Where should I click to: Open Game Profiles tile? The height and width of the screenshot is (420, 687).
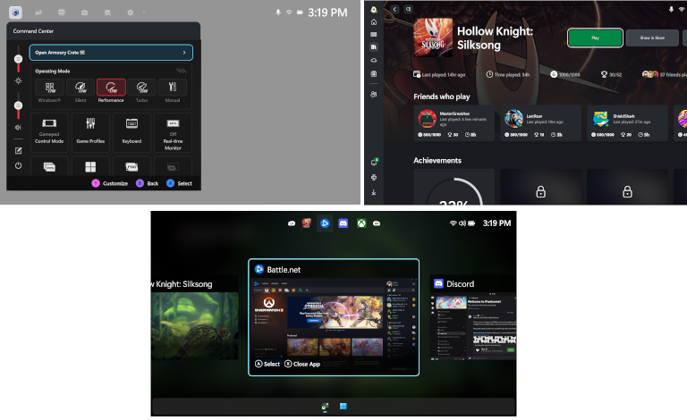pyautogui.click(x=90, y=132)
